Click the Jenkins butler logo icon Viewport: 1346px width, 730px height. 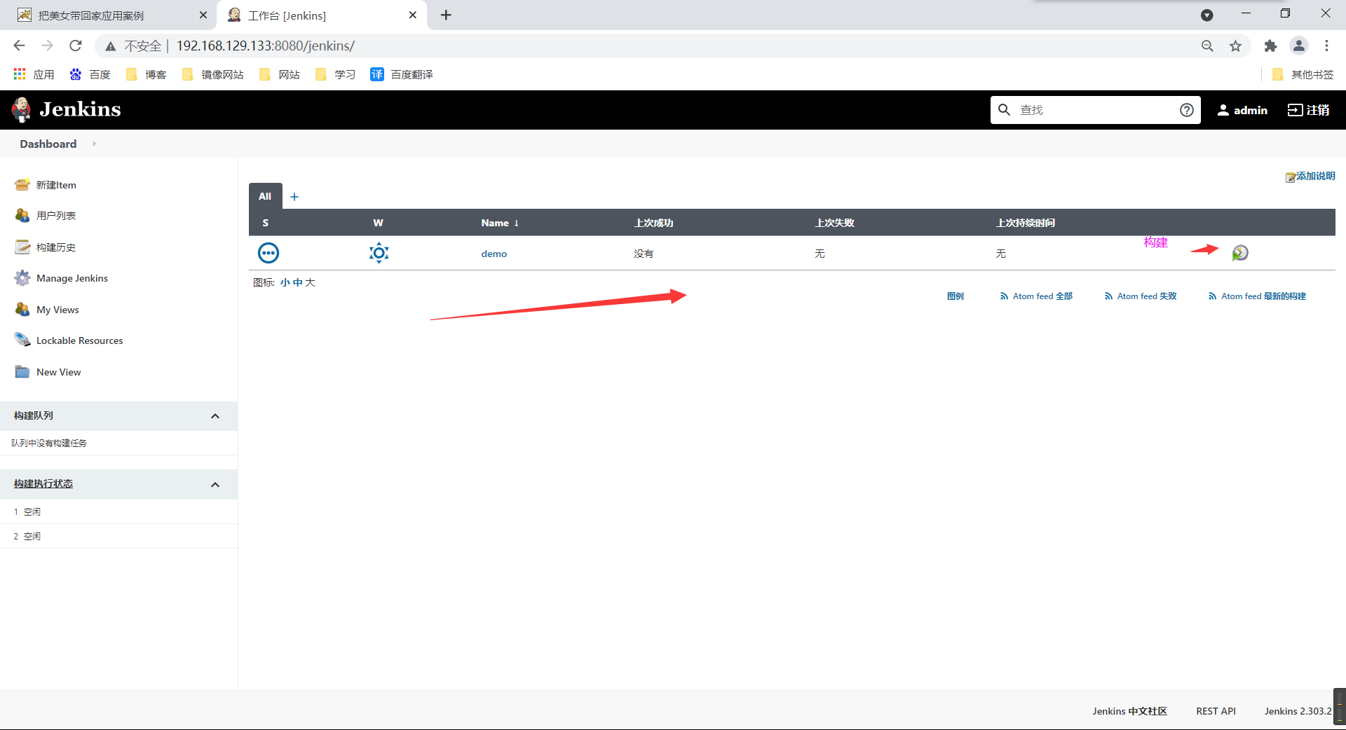(x=22, y=109)
